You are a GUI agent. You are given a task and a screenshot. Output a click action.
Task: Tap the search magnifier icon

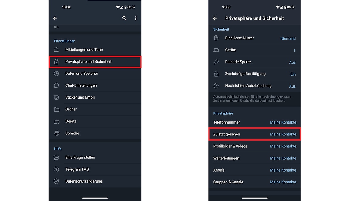pyautogui.click(x=124, y=18)
